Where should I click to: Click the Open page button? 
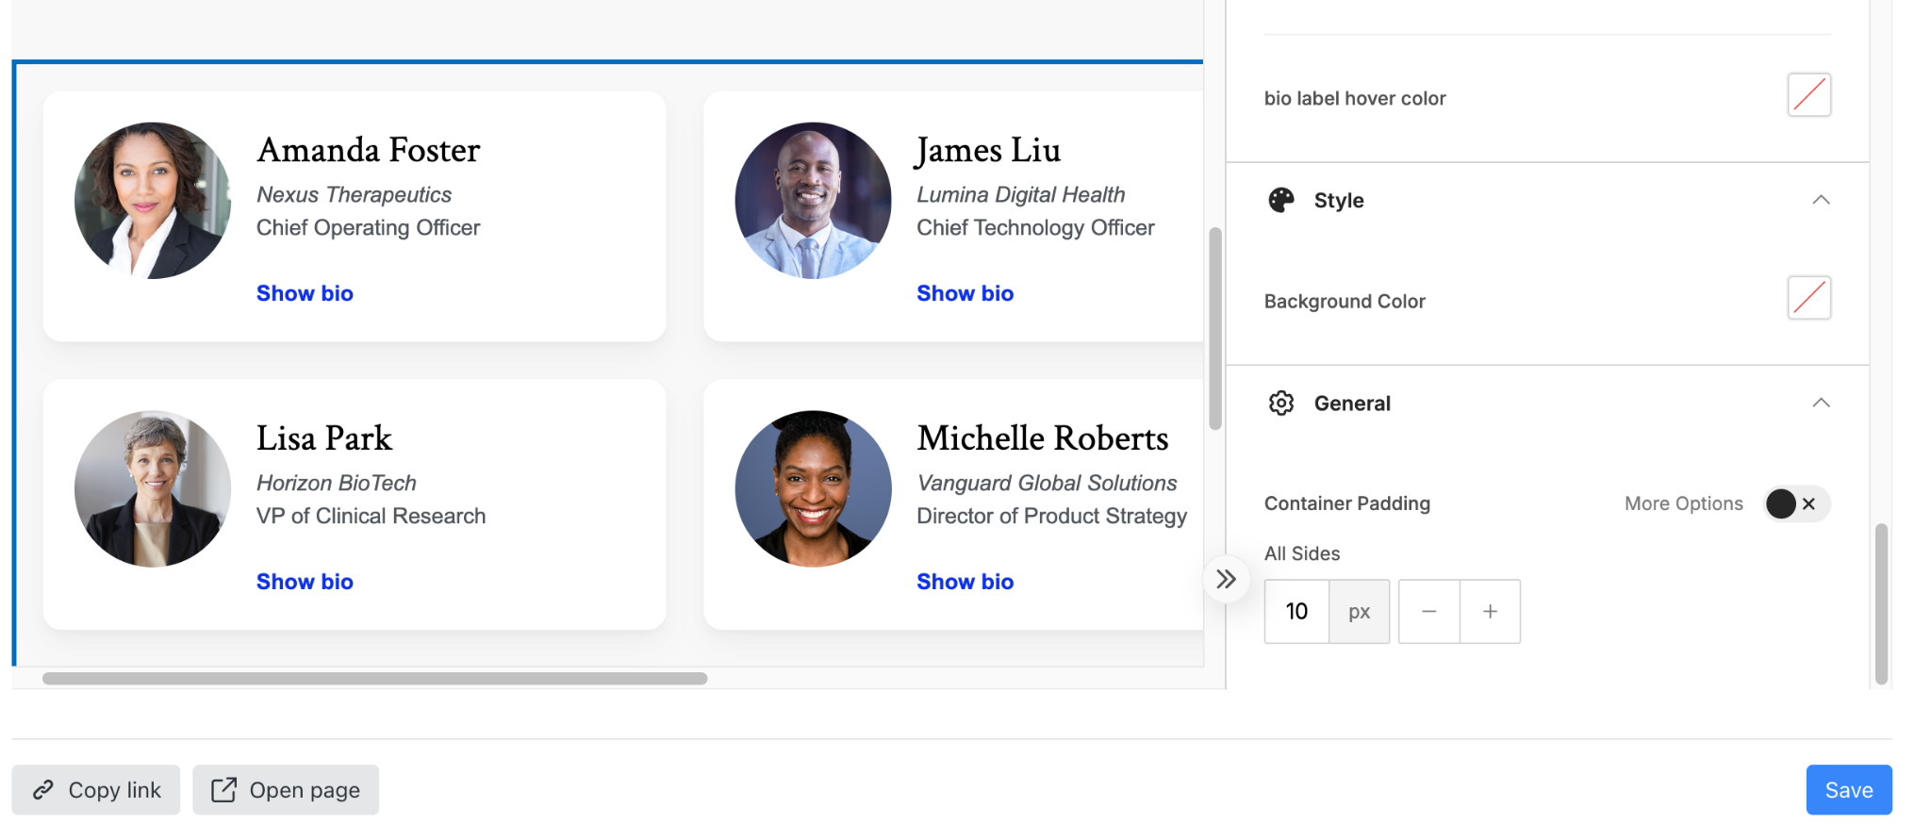(x=286, y=790)
